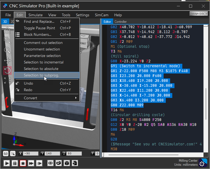This screenshot has width=210, height=169.
Task: Choose Selection to subprog.
Action: (x=47, y=75)
